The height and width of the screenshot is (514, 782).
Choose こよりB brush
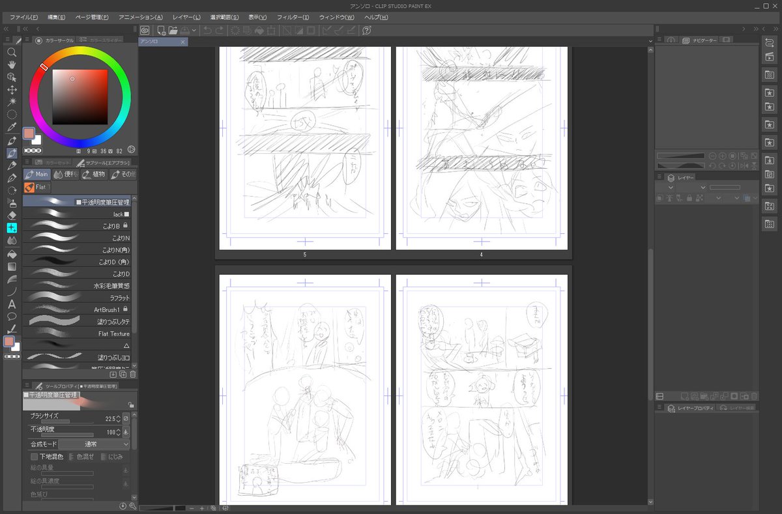click(x=77, y=226)
